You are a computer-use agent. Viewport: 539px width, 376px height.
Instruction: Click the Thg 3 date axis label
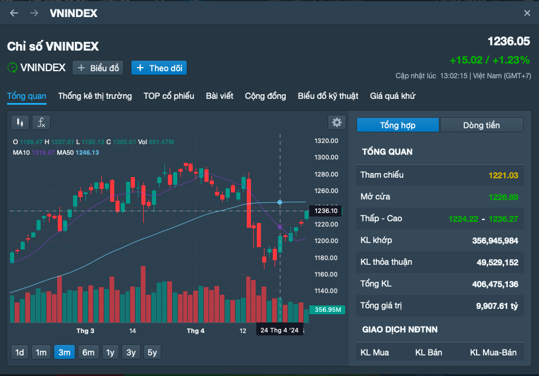[85, 331]
